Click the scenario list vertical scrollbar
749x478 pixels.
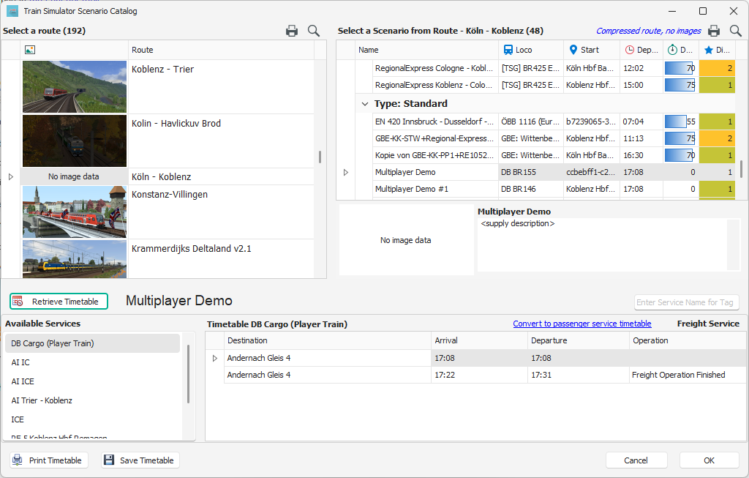point(742,169)
